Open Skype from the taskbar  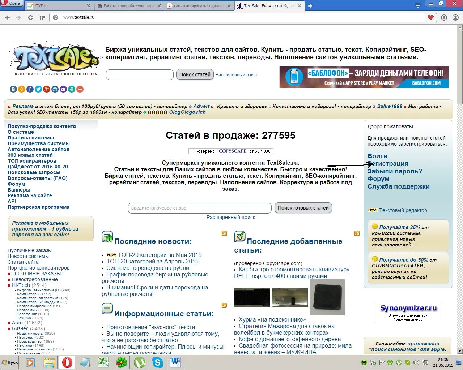pos(158,362)
